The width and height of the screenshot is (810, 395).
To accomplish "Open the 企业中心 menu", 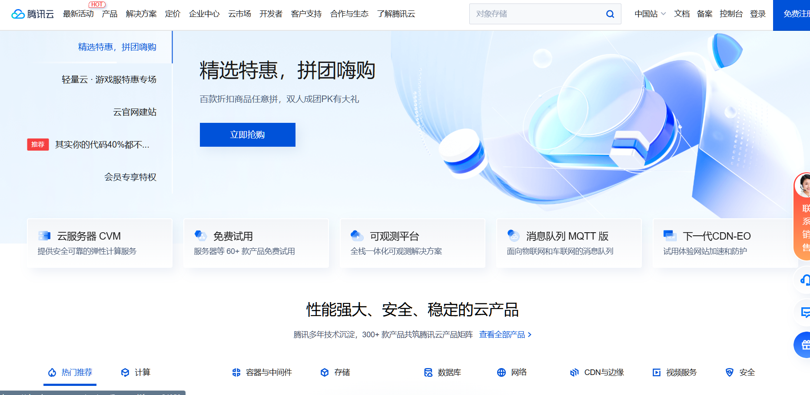I will [204, 14].
